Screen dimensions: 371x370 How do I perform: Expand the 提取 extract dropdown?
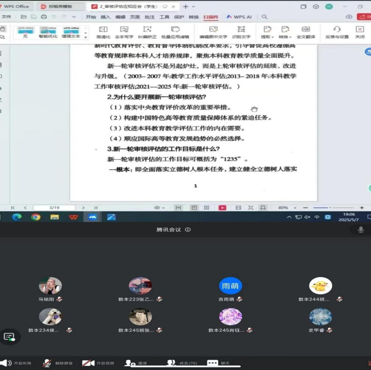pos(267,32)
